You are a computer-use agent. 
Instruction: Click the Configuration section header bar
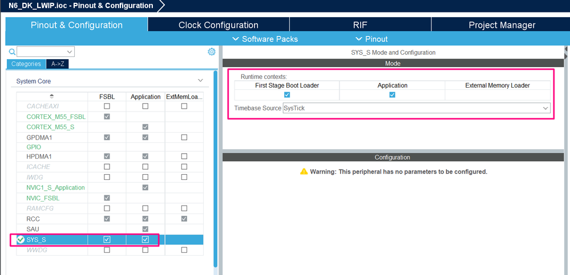point(393,158)
